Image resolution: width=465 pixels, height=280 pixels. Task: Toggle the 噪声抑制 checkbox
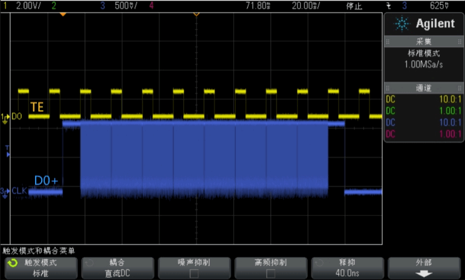195,273
